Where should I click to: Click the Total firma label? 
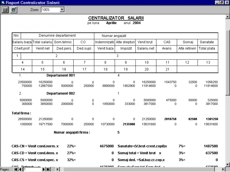click(x=21, y=113)
